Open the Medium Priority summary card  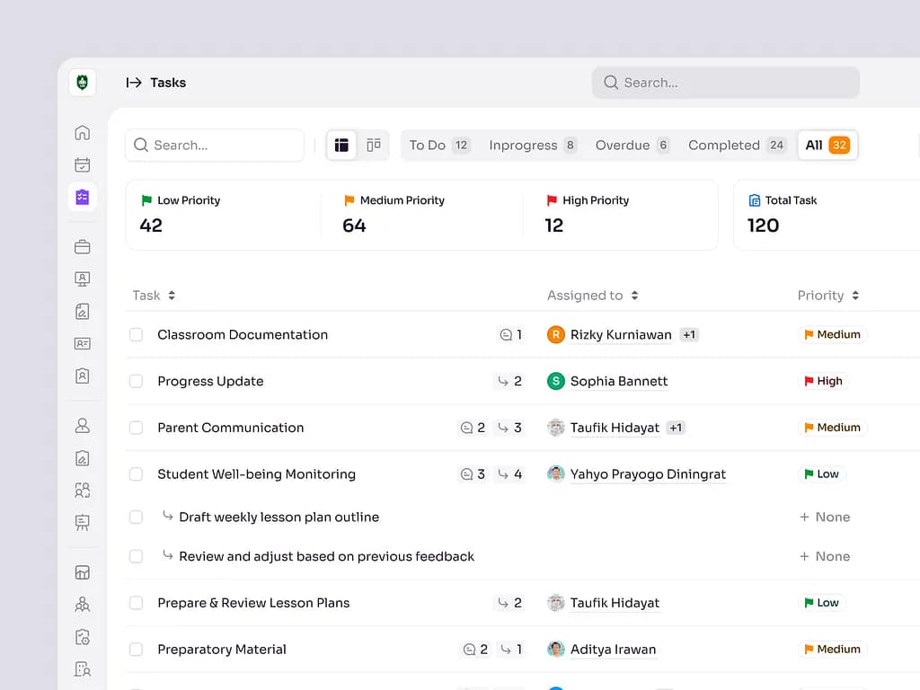[x=422, y=215]
